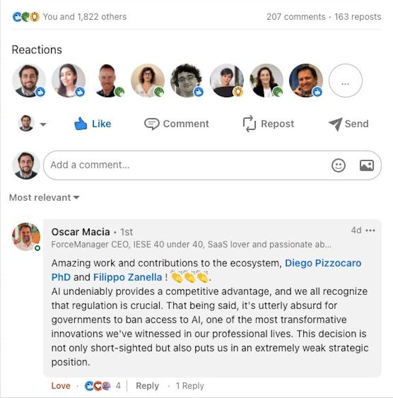Screen dimensions: 393x398
Task: Show more reactions with the ellipsis circle
Action: (345, 80)
